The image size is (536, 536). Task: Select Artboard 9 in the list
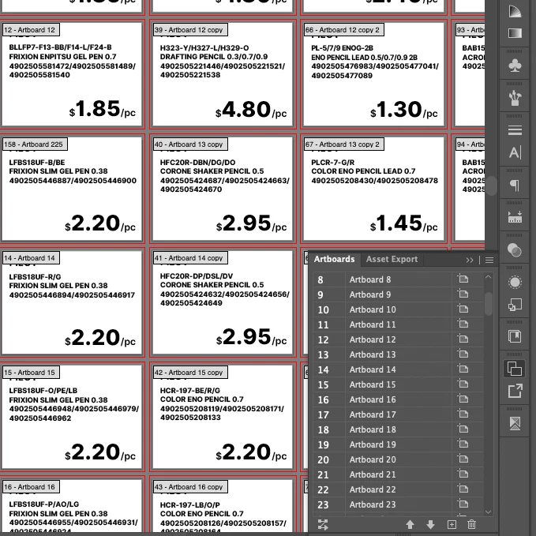[x=398, y=294]
